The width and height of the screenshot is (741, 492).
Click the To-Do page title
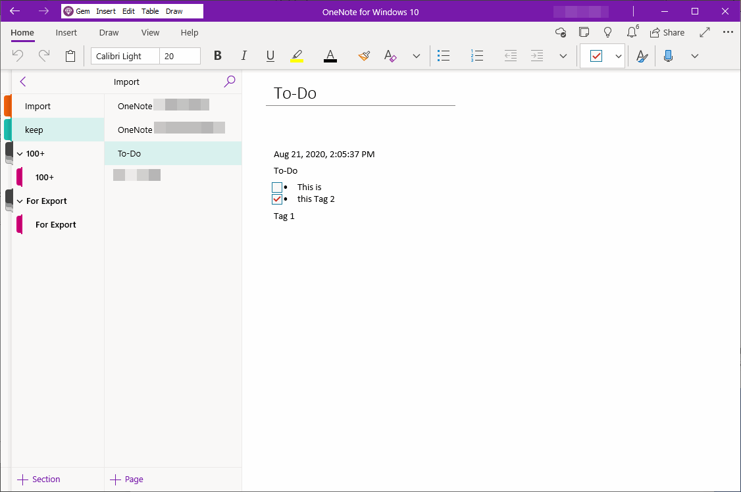click(x=295, y=93)
